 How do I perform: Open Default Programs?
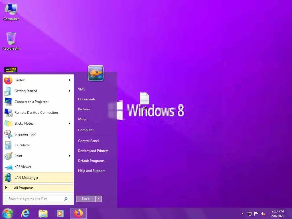coord(91,161)
